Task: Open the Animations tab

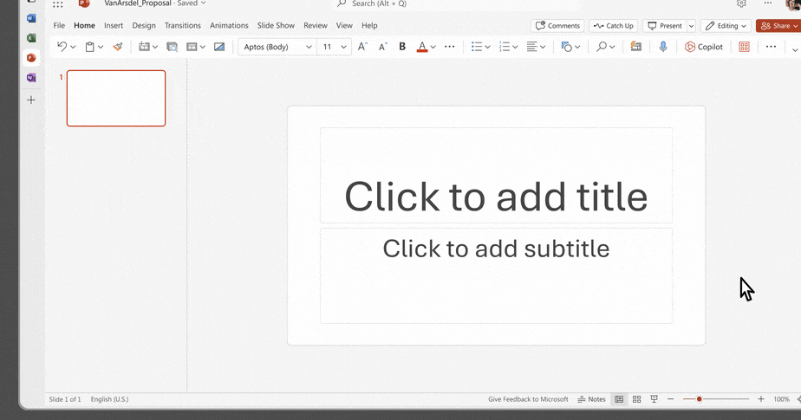Action: 229,25
